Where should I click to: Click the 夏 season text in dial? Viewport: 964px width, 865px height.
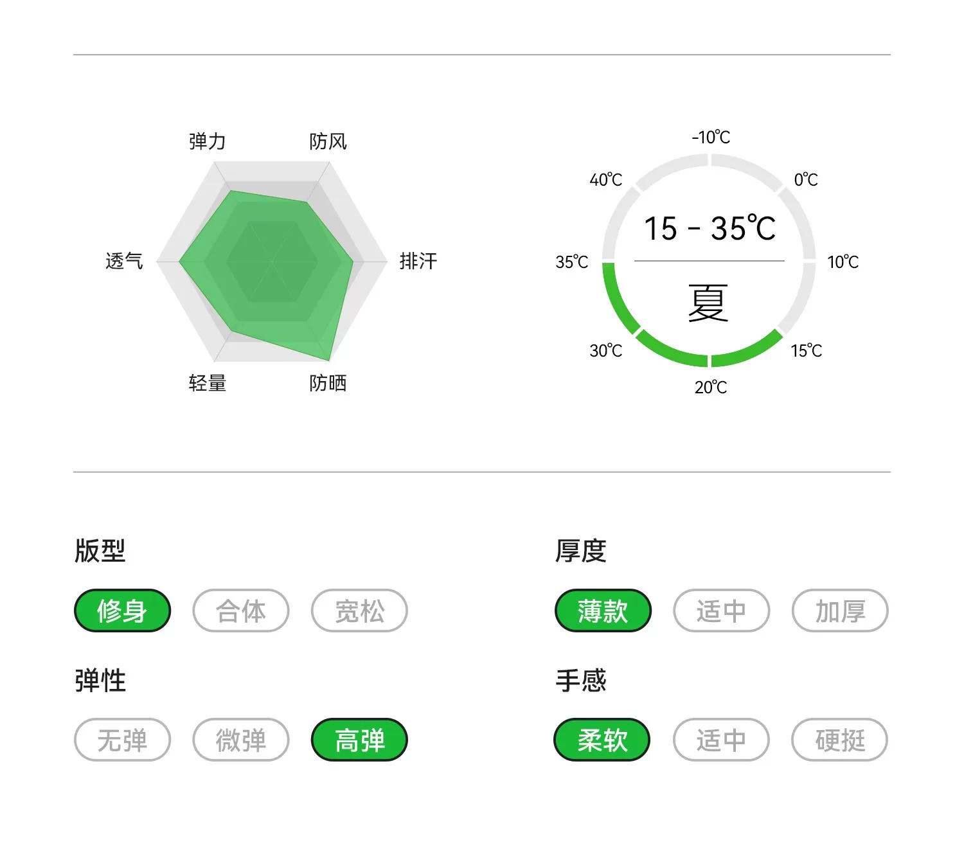(708, 303)
